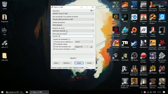
Task: Open the Uplay shortcut
Action: 134,18
